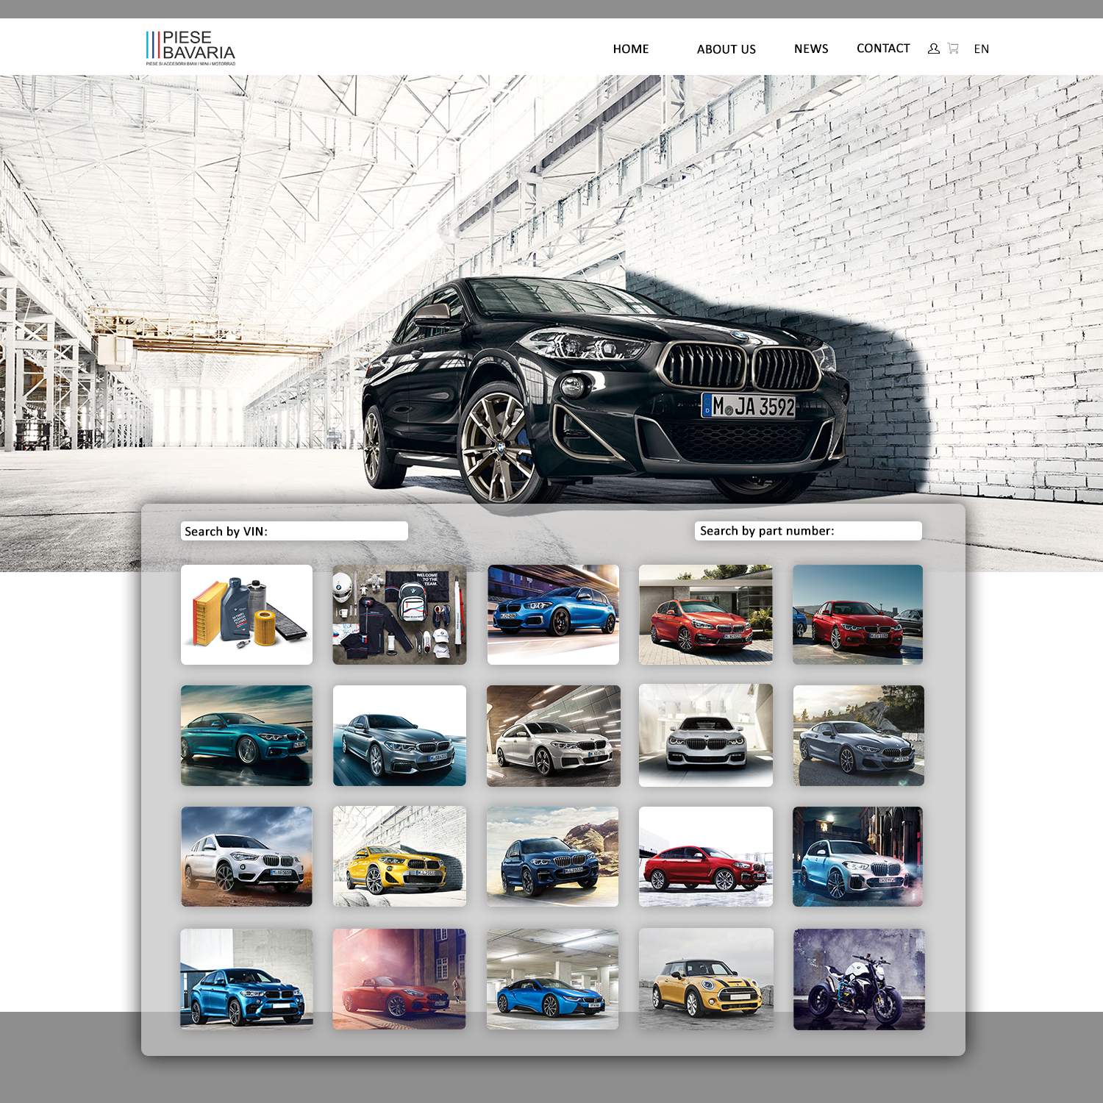Select the white Gran Turismo in tunnel thumbnail
This screenshot has height=1103, width=1103.
pyautogui.click(x=554, y=735)
